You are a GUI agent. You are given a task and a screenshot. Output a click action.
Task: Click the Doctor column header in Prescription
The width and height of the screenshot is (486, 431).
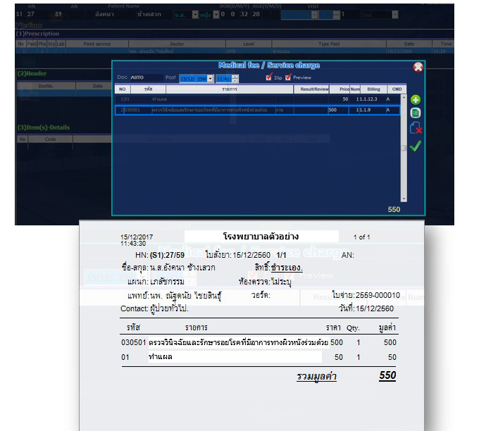point(177,44)
